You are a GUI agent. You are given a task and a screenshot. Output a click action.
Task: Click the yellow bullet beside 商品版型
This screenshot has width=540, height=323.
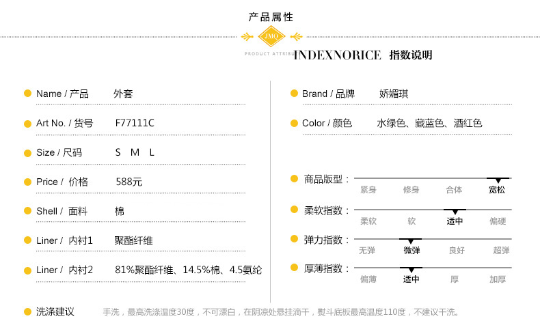click(x=294, y=179)
